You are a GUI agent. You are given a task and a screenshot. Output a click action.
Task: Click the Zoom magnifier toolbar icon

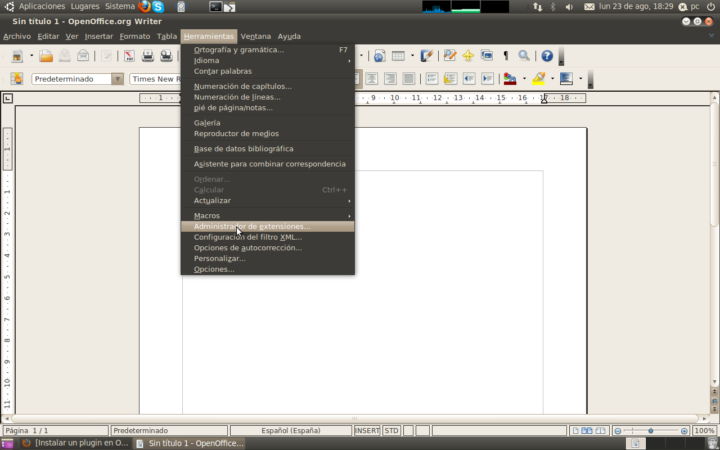524,56
